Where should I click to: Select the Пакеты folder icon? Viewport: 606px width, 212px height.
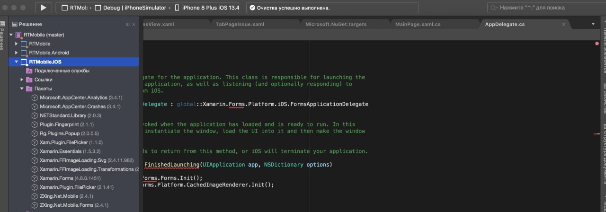coord(29,88)
